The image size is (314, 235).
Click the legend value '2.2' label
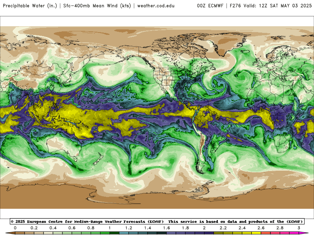(x=223, y=228)
